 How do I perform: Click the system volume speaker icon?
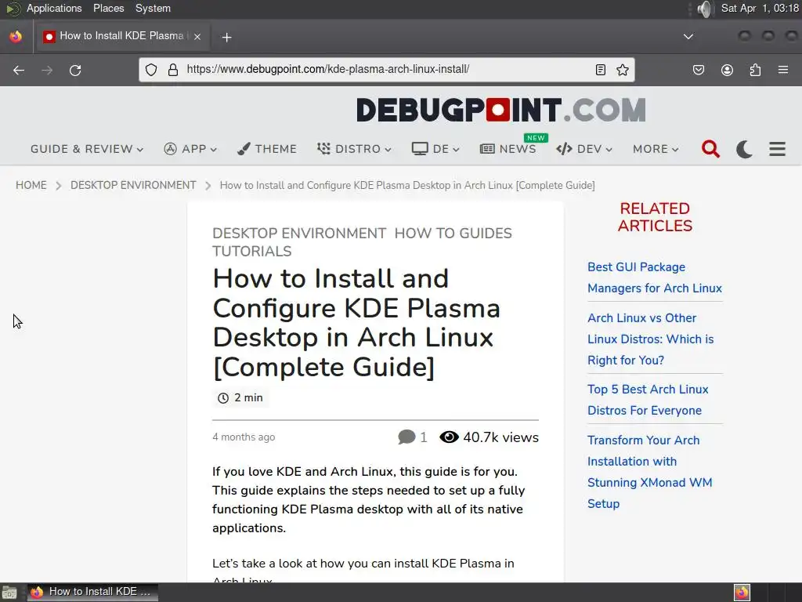tap(704, 9)
